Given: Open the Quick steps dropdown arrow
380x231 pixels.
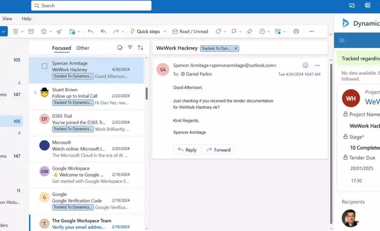Looking at the screenshot, I should click(x=165, y=32).
